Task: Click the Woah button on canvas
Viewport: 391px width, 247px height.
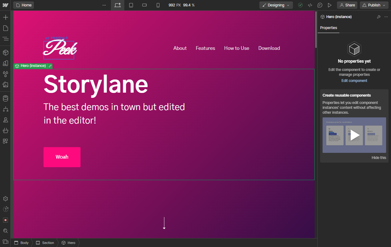Action: click(62, 157)
